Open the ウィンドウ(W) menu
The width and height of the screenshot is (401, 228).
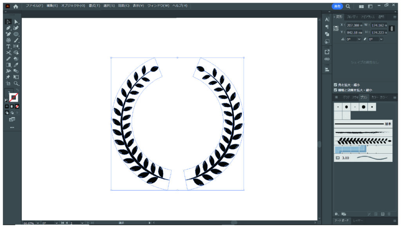[x=158, y=5]
